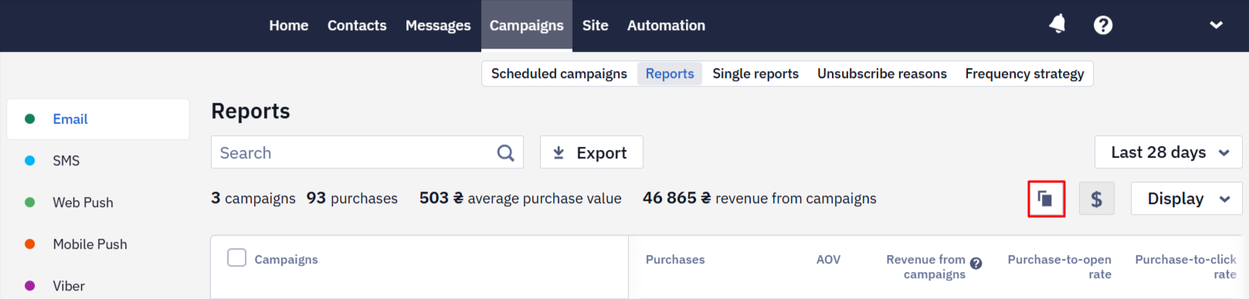Click Purchase-to-open rate column header

1060,267
